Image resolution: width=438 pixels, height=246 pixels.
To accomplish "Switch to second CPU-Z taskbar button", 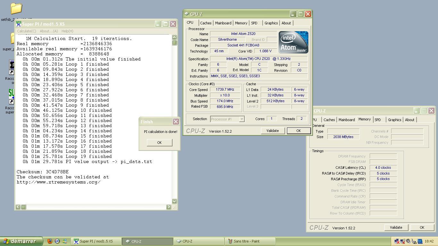I will click(199, 241).
